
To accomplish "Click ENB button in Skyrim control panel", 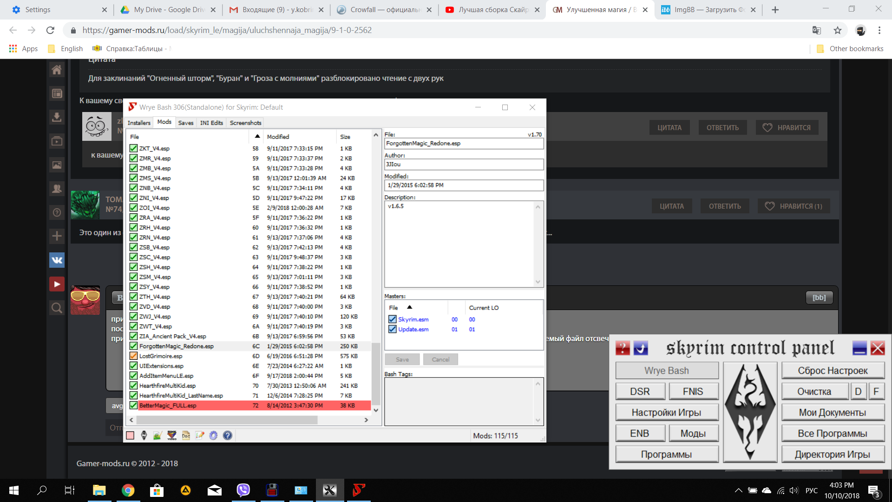I will pos(640,433).
